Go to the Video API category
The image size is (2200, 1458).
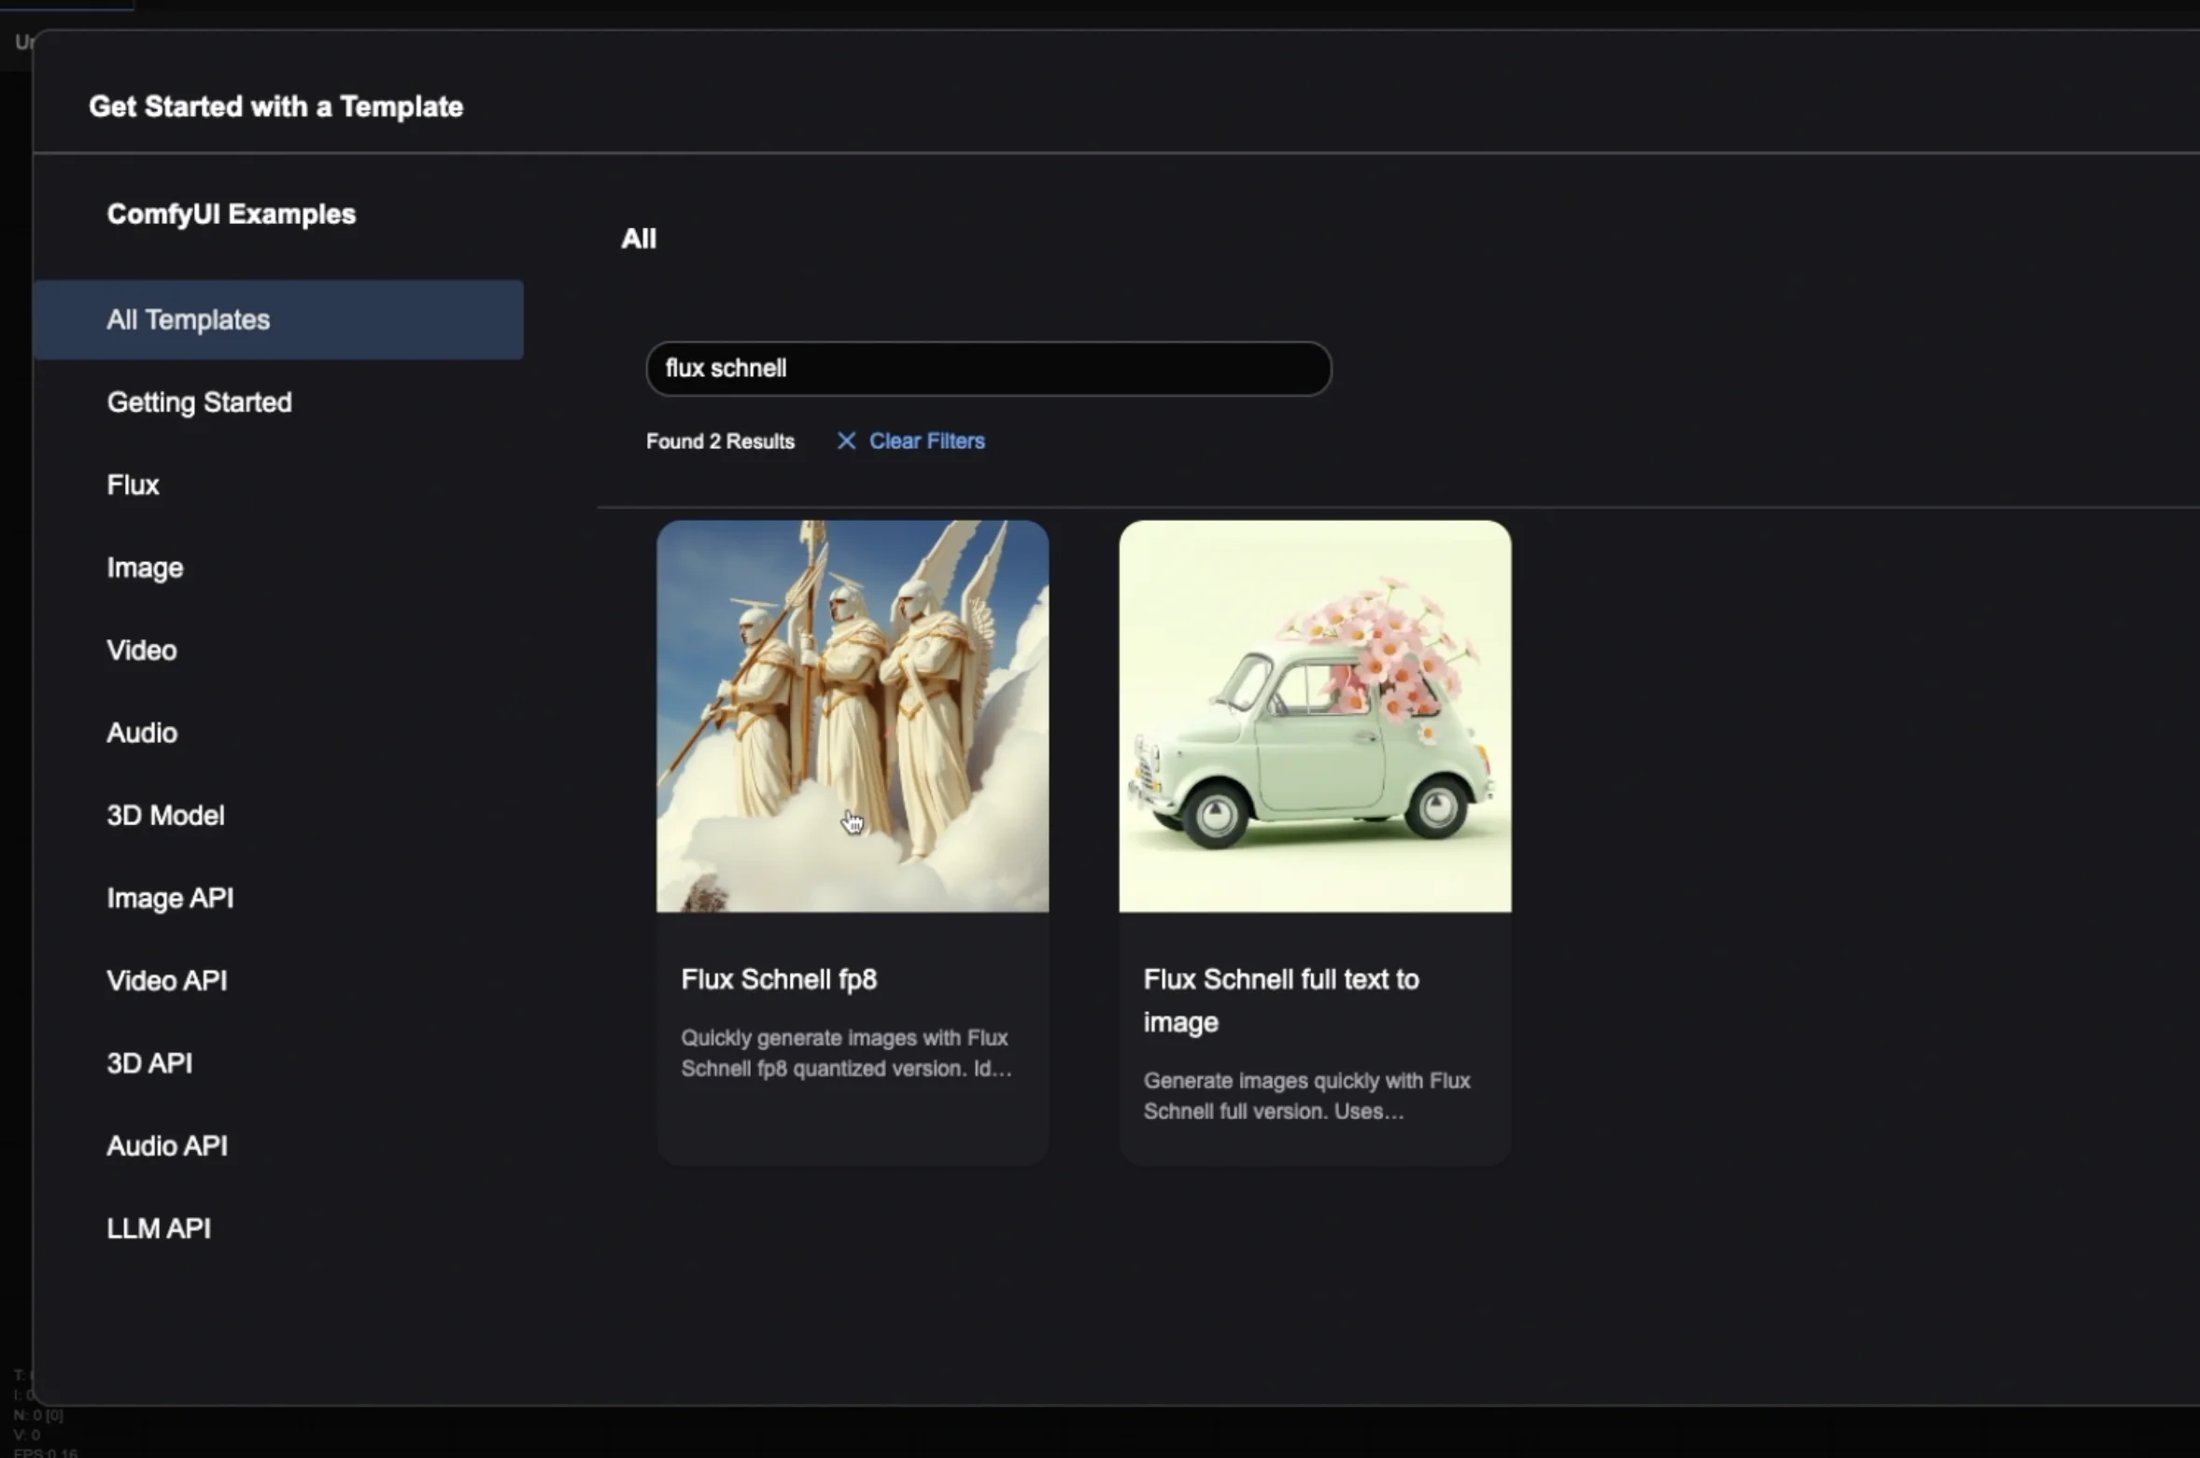[x=166, y=981]
